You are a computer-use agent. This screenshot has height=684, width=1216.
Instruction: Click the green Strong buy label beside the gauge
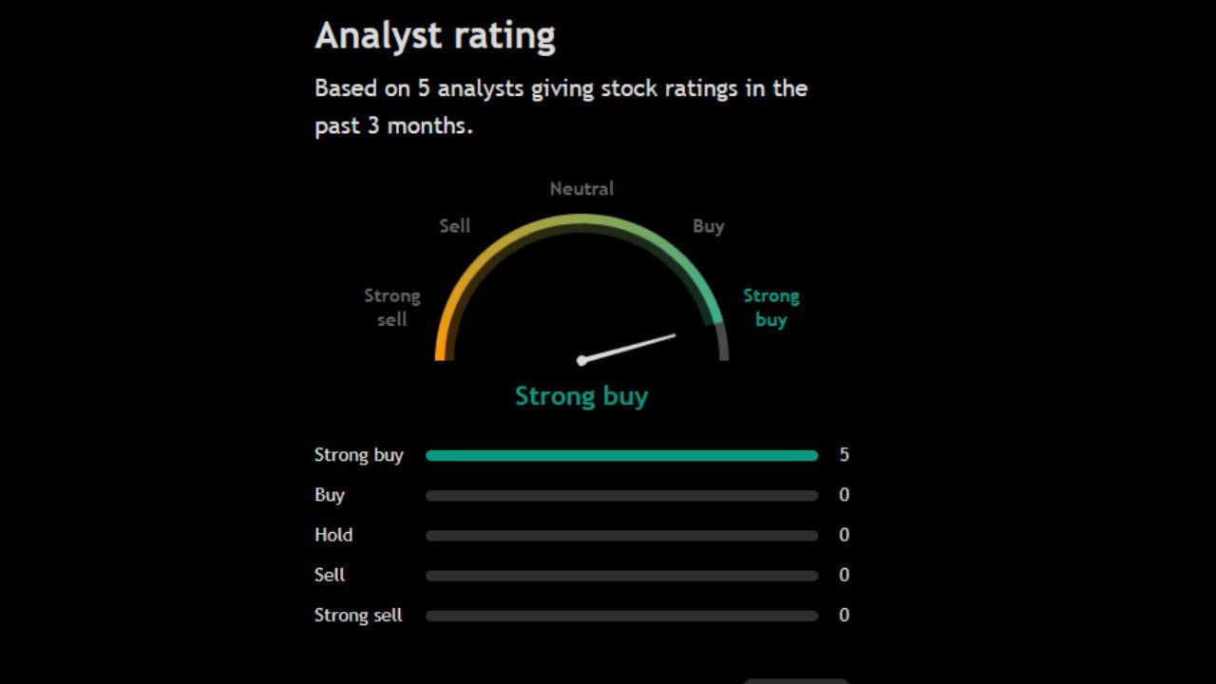tap(770, 308)
